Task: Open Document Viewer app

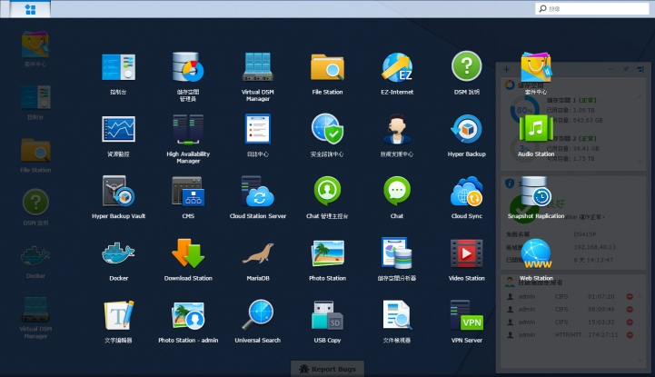Action: coord(397,315)
